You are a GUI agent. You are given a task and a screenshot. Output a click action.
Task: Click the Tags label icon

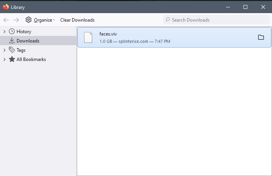(12, 50)
